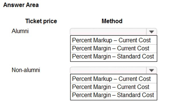Screen dimensions: 170x111
Task: Select the Alumni row label
Action: (20, 31)
